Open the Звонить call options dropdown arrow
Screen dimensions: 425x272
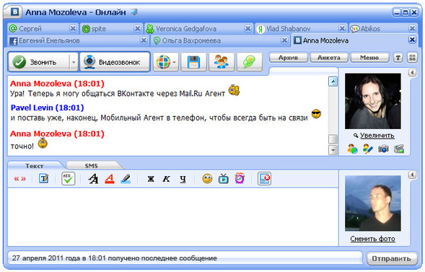(x=74, y=62)
